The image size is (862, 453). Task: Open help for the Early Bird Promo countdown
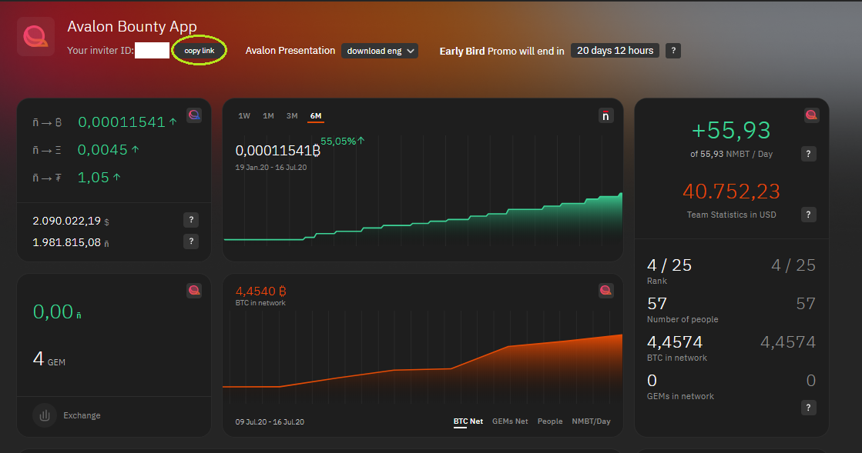(673, 51)
